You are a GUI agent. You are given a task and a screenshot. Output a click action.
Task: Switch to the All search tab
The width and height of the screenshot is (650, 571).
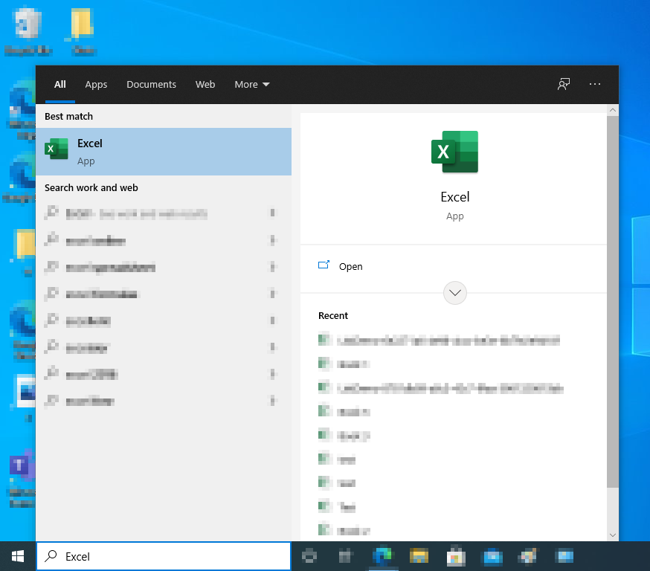tap(60, 85)
